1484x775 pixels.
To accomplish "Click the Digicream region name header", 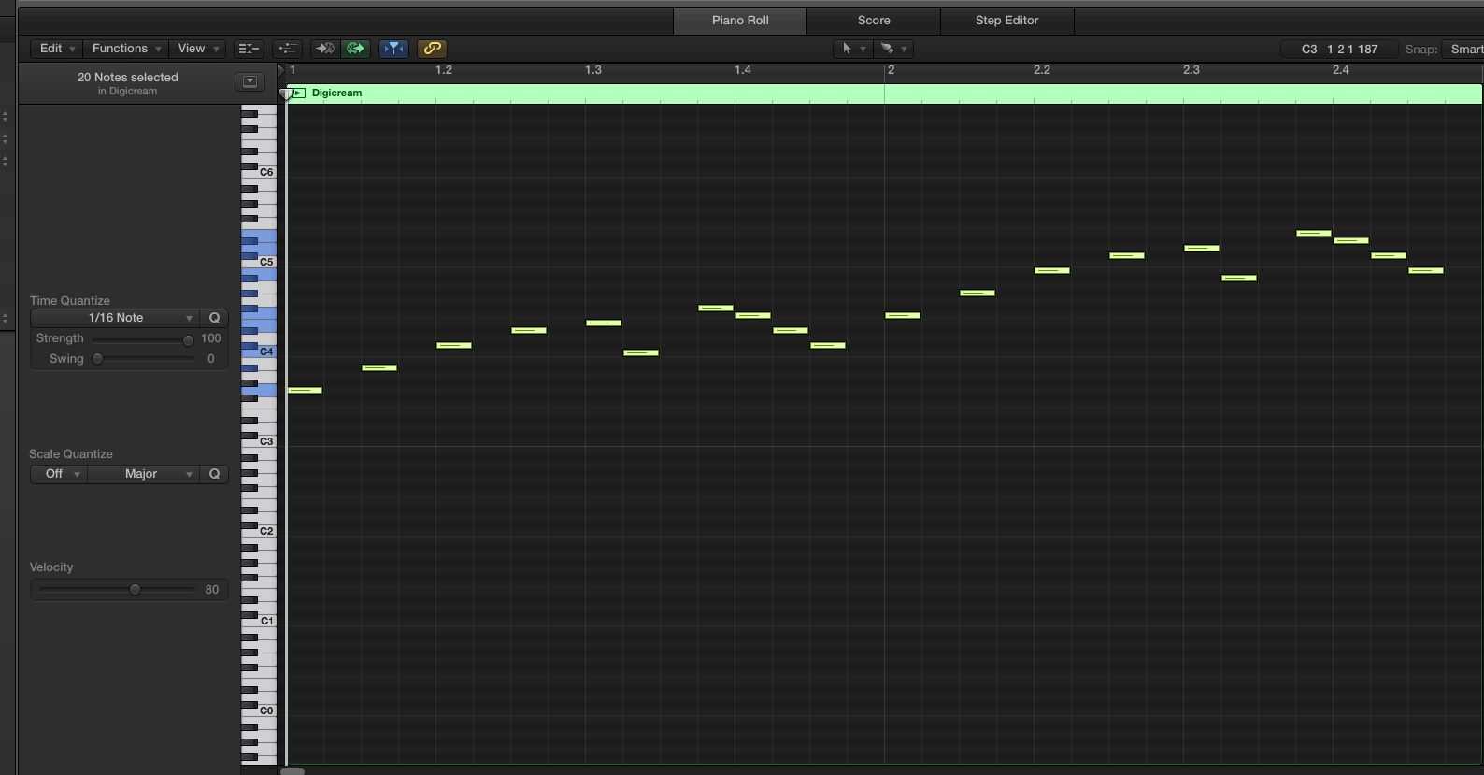I will (336, 93).
